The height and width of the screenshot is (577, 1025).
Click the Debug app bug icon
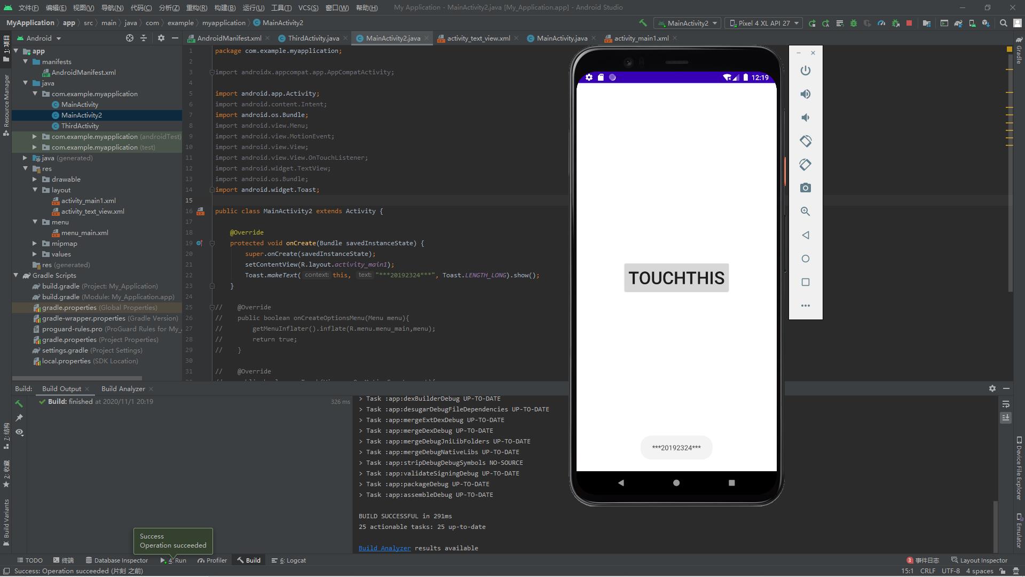pyautogui.click(x=854, y=23)
